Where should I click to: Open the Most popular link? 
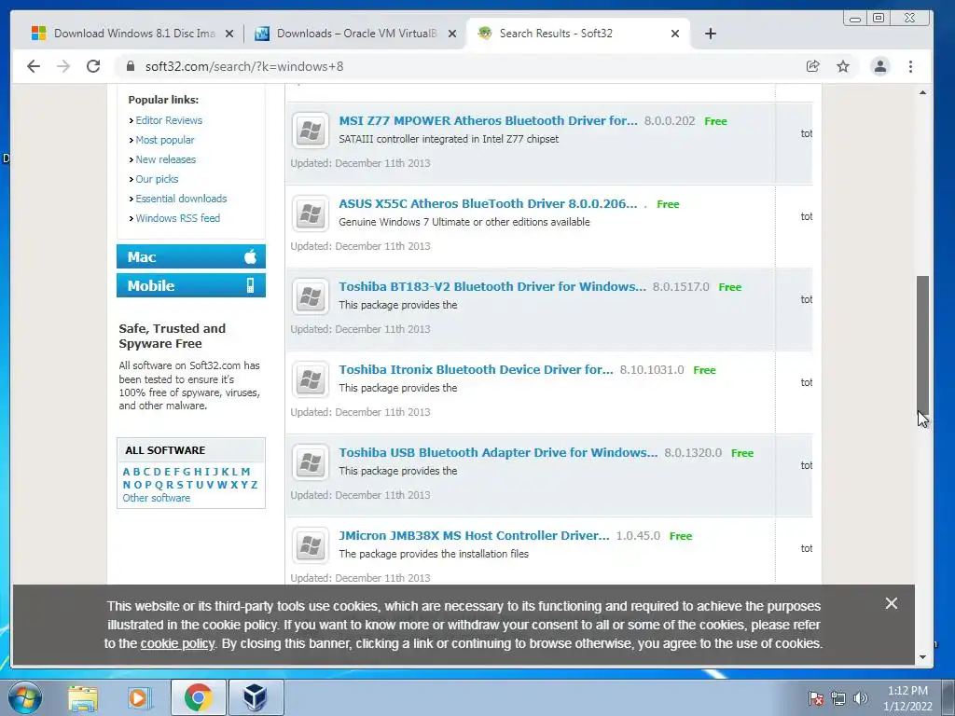tap(164, 140)
